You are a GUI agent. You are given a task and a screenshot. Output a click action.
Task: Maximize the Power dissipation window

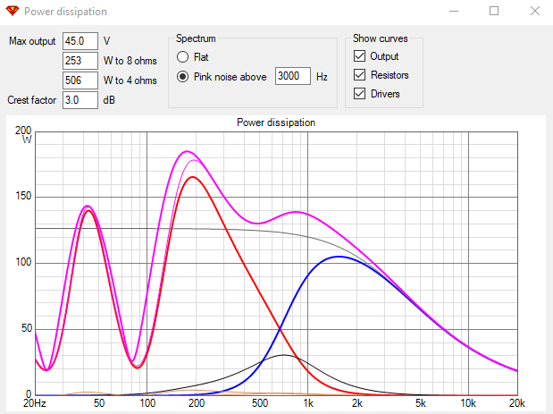[x=494, y=12]
